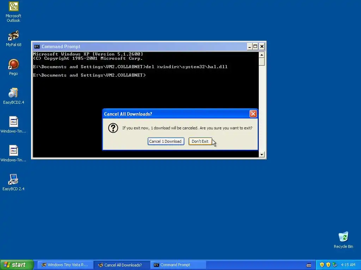Close the Command Prompt window
361x270 pixels.
coord(262,47)
